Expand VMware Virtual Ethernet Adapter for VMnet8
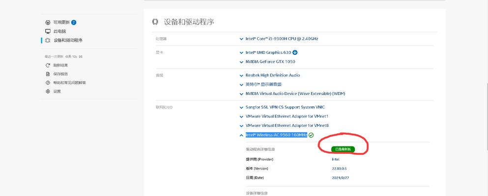The height and width of the screenshot is (196, 488). click(x=241, y=125)
